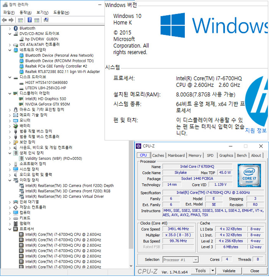Switch to the Caches tab in CPU-Z
The width and height of the screenshot is (269, 277).
(158, 156)
